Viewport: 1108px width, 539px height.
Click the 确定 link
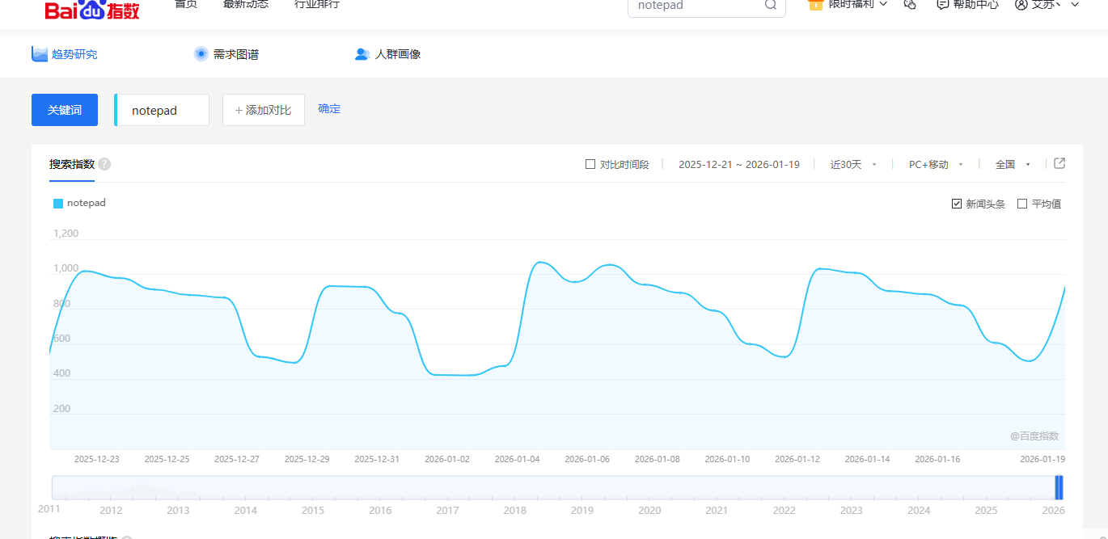tap(329, 108)
